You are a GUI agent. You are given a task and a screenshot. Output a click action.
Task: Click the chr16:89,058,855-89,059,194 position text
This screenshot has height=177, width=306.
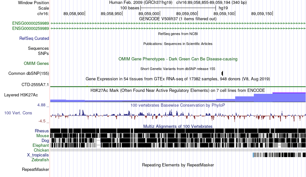tap(211, 3)
